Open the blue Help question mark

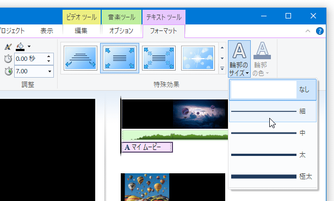[x=320, y=31]
